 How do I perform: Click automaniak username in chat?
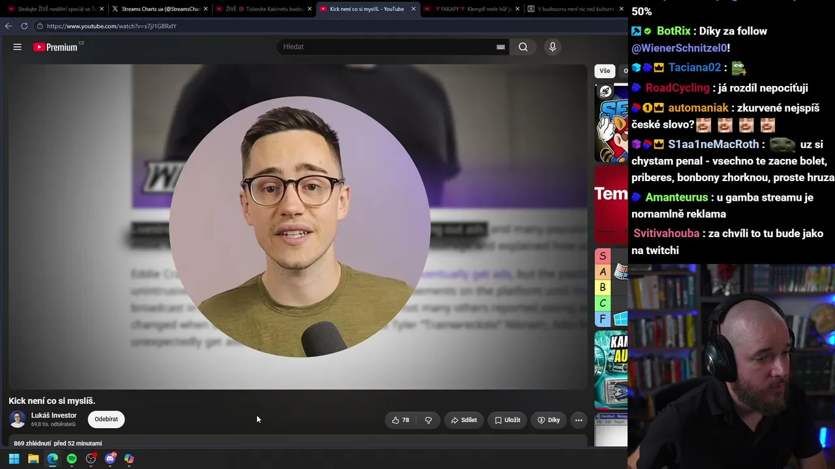[x=699, y=108]
